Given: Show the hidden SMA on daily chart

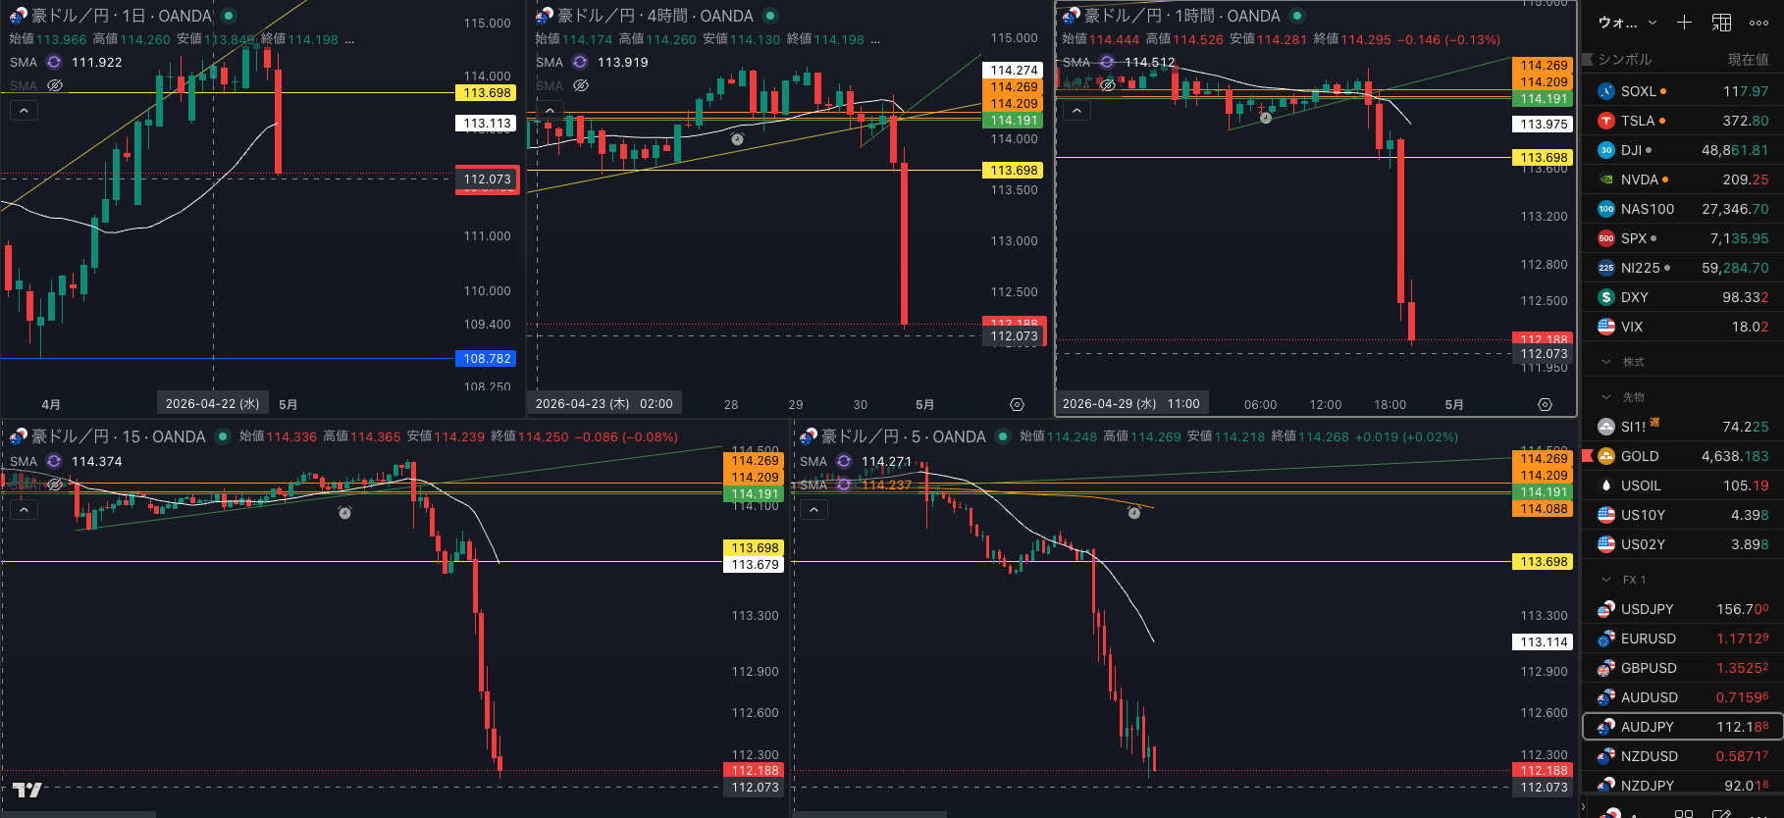Looking at the screenshot, I should (55, 85).
